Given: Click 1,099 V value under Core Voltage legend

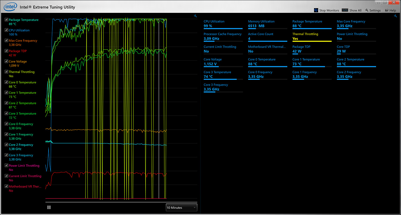Looking at the screenshot, I should [x=14, y=66].
